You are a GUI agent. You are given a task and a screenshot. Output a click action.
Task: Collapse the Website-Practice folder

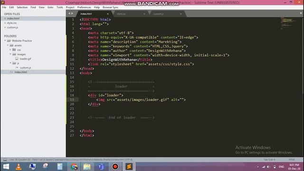[x=5, y=41]
